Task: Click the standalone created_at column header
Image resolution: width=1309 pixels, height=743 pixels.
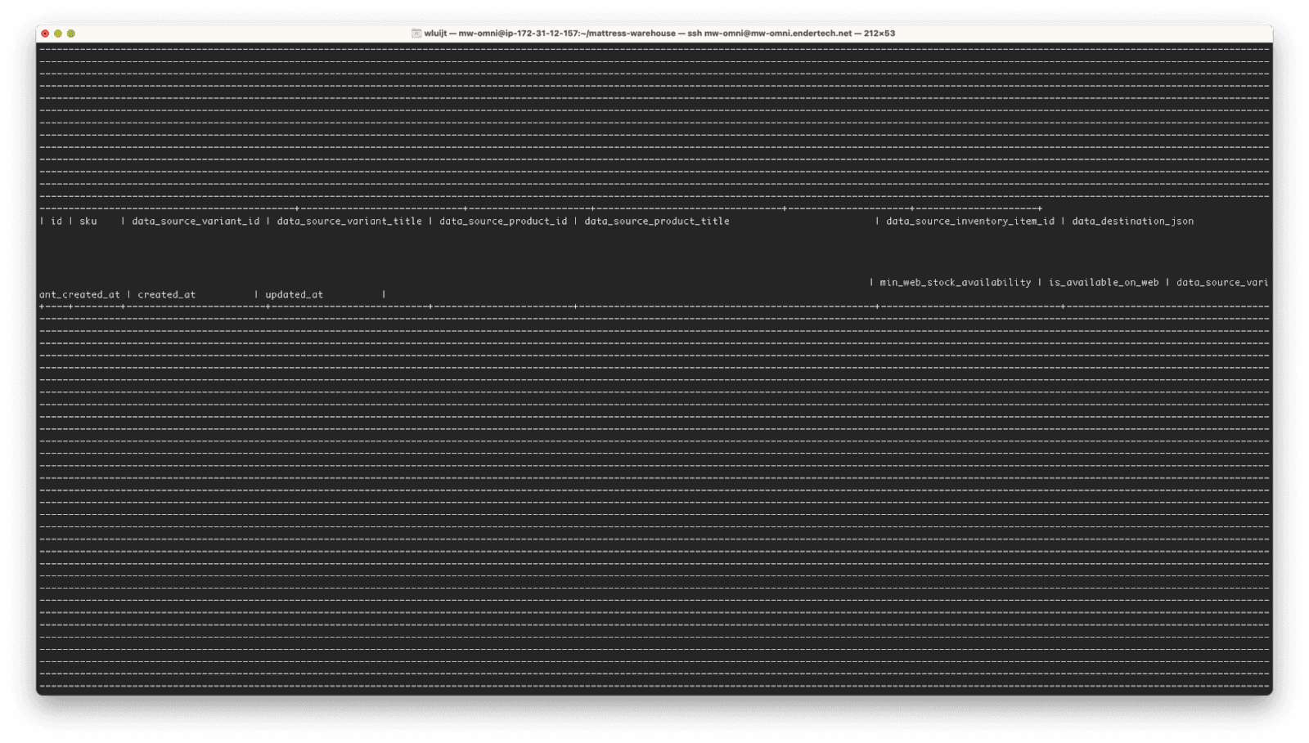Action: 167,294
